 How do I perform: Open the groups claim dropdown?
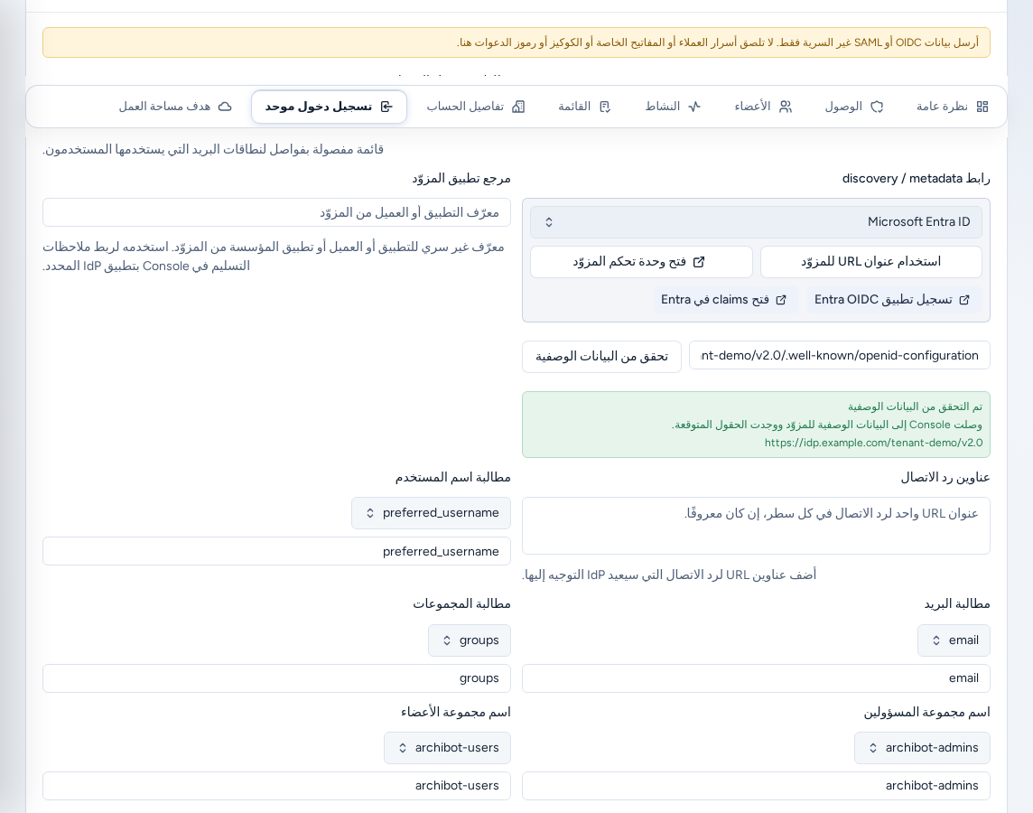click(x=469, y=640)
